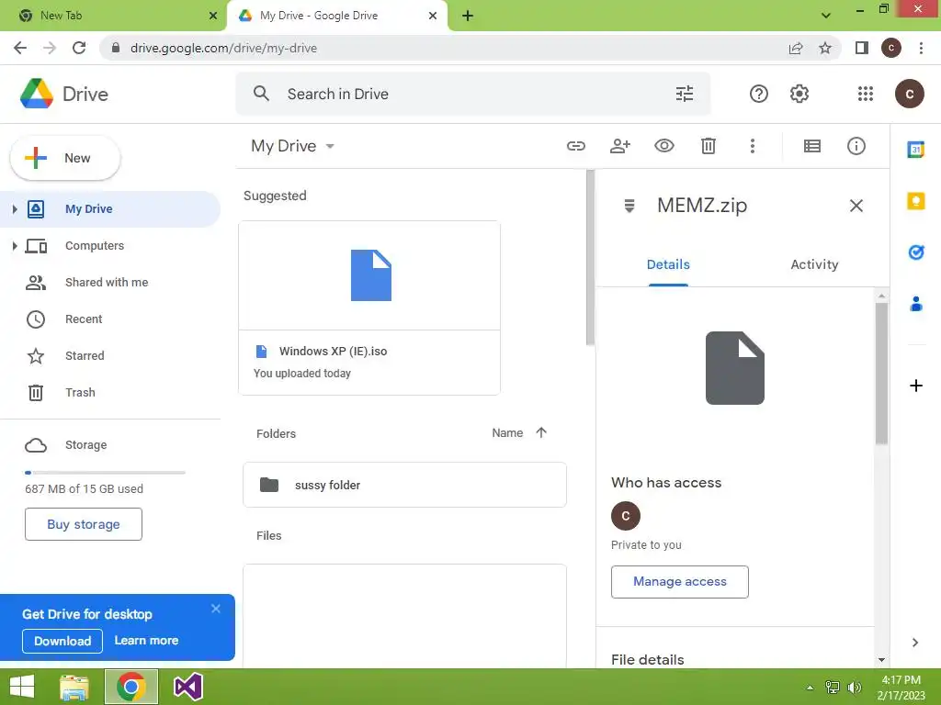Image resolution: width=941 pixels, height=705 pixels.
Task: Open Google Keep side panel icon
Action: [x=915, y=201]
